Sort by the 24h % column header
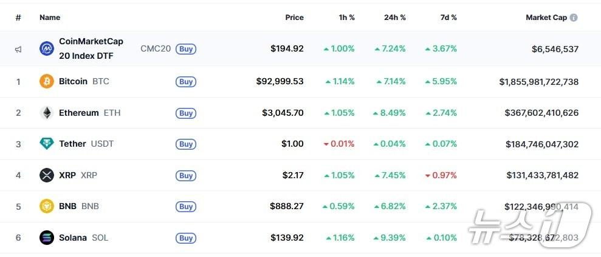 click(395, 18)
